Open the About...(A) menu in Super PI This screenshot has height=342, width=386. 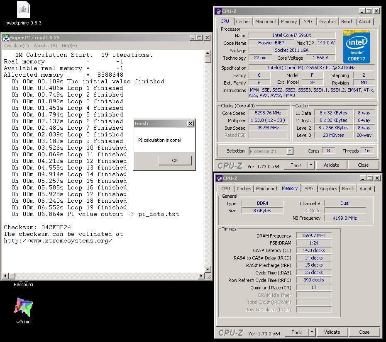45,46
